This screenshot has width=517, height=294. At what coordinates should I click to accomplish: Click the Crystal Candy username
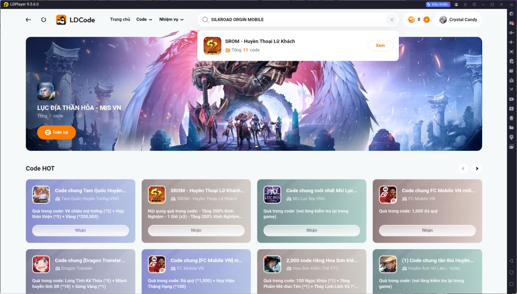coord(463,20)
